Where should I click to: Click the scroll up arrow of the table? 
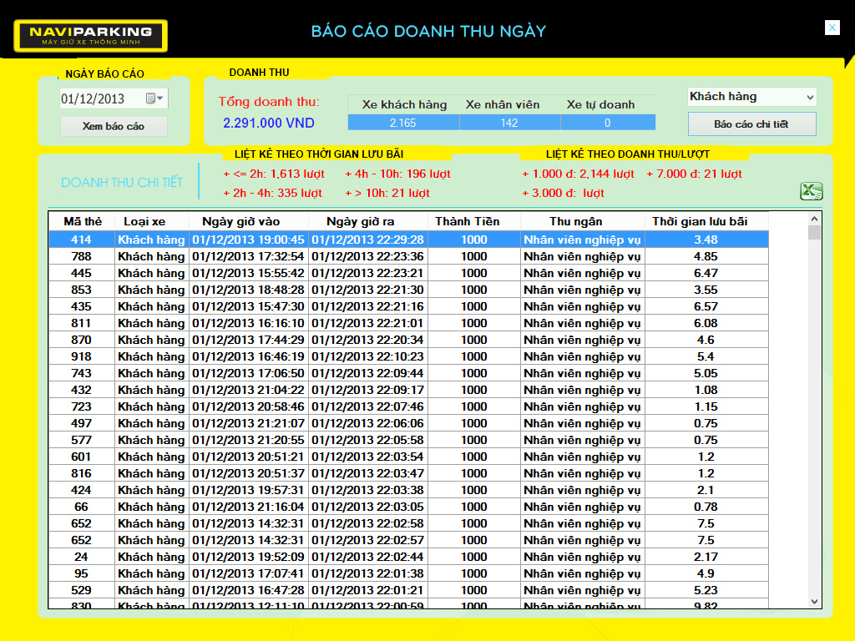tap(814, 219)
